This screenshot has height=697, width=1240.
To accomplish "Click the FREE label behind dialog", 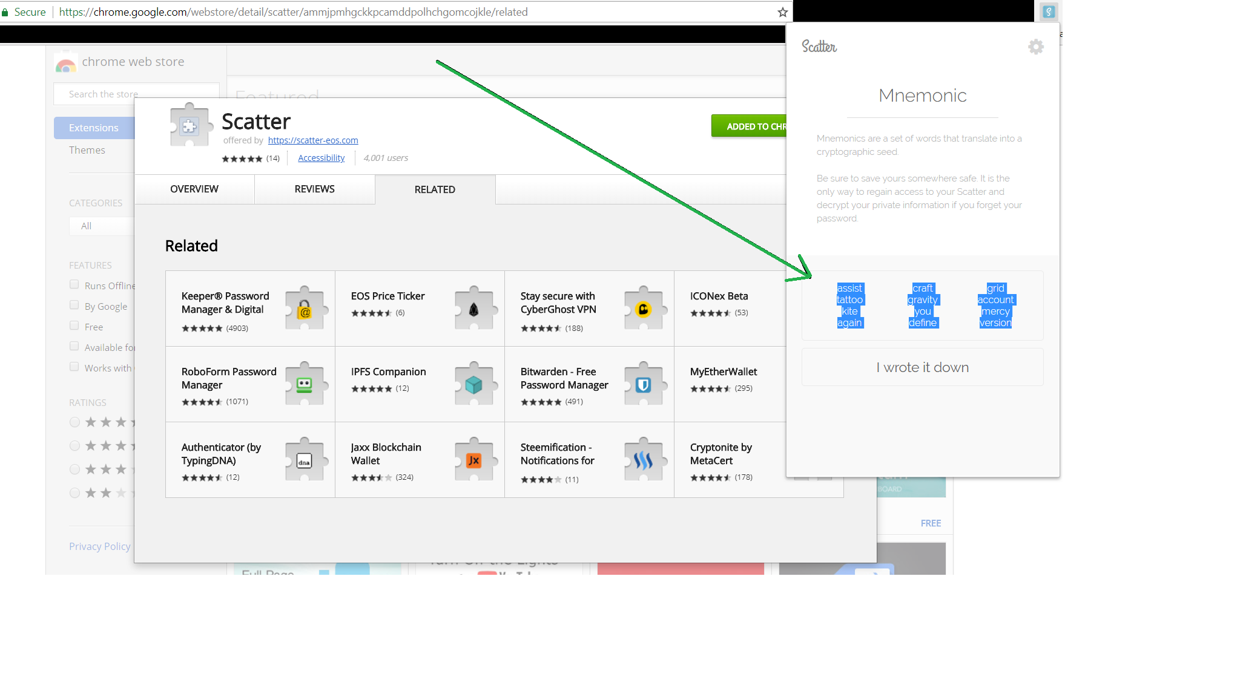I will click(931, 523).
